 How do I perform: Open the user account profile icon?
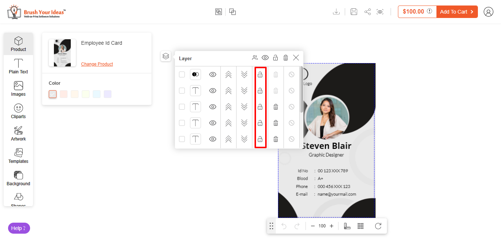(x=488, y=12)
